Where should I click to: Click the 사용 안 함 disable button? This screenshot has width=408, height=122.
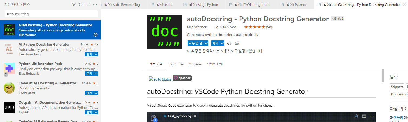(x=196, y=43)
